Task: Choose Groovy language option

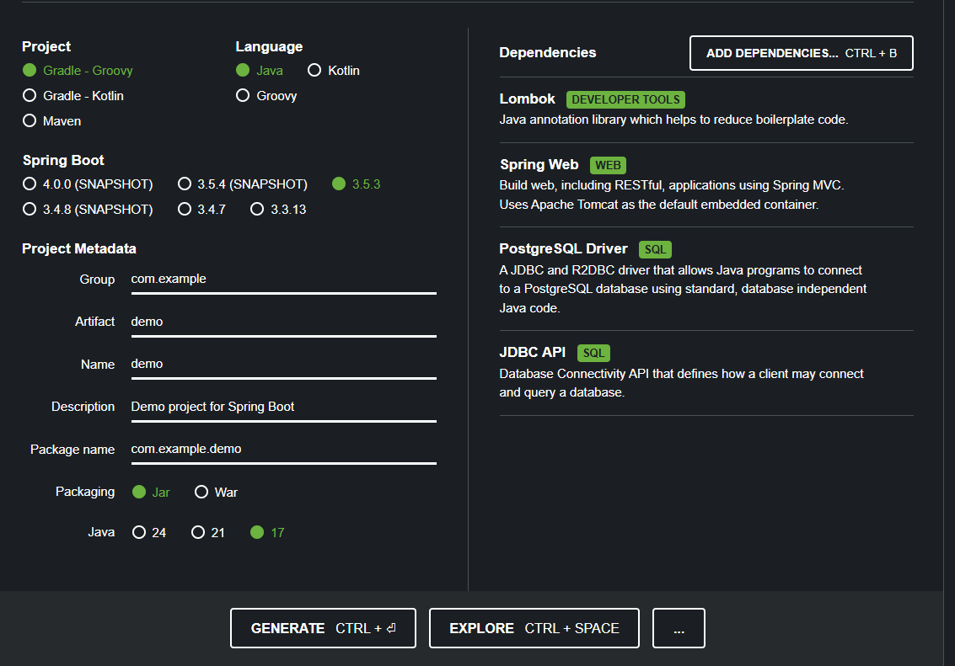Action: (266, 95)
